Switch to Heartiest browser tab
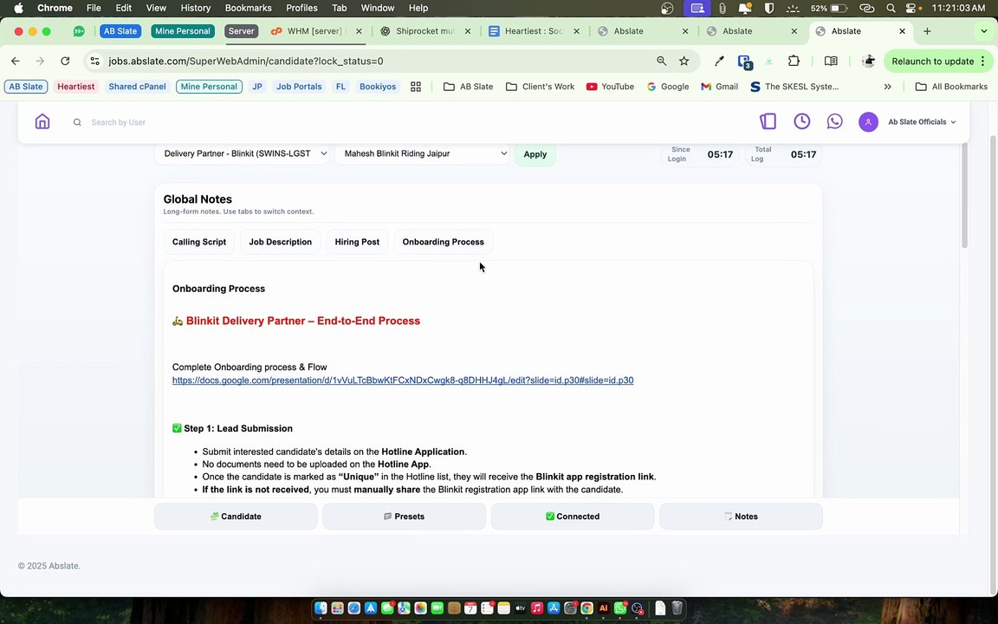This screenshot has width=998, height=624. [x=534, y=31]
